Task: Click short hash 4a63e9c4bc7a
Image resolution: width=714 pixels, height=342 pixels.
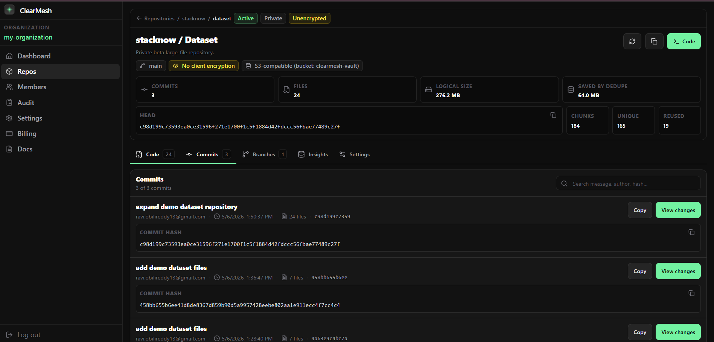Action: click(329, 339)
